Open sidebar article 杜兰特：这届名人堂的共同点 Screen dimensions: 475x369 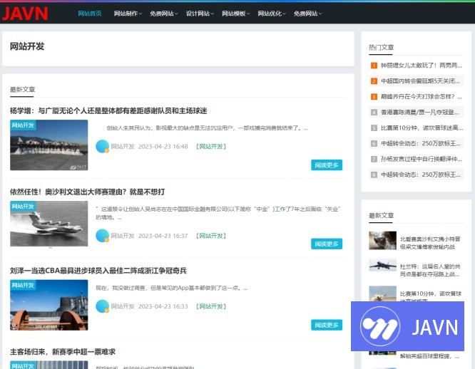click(x=430, y=271)
